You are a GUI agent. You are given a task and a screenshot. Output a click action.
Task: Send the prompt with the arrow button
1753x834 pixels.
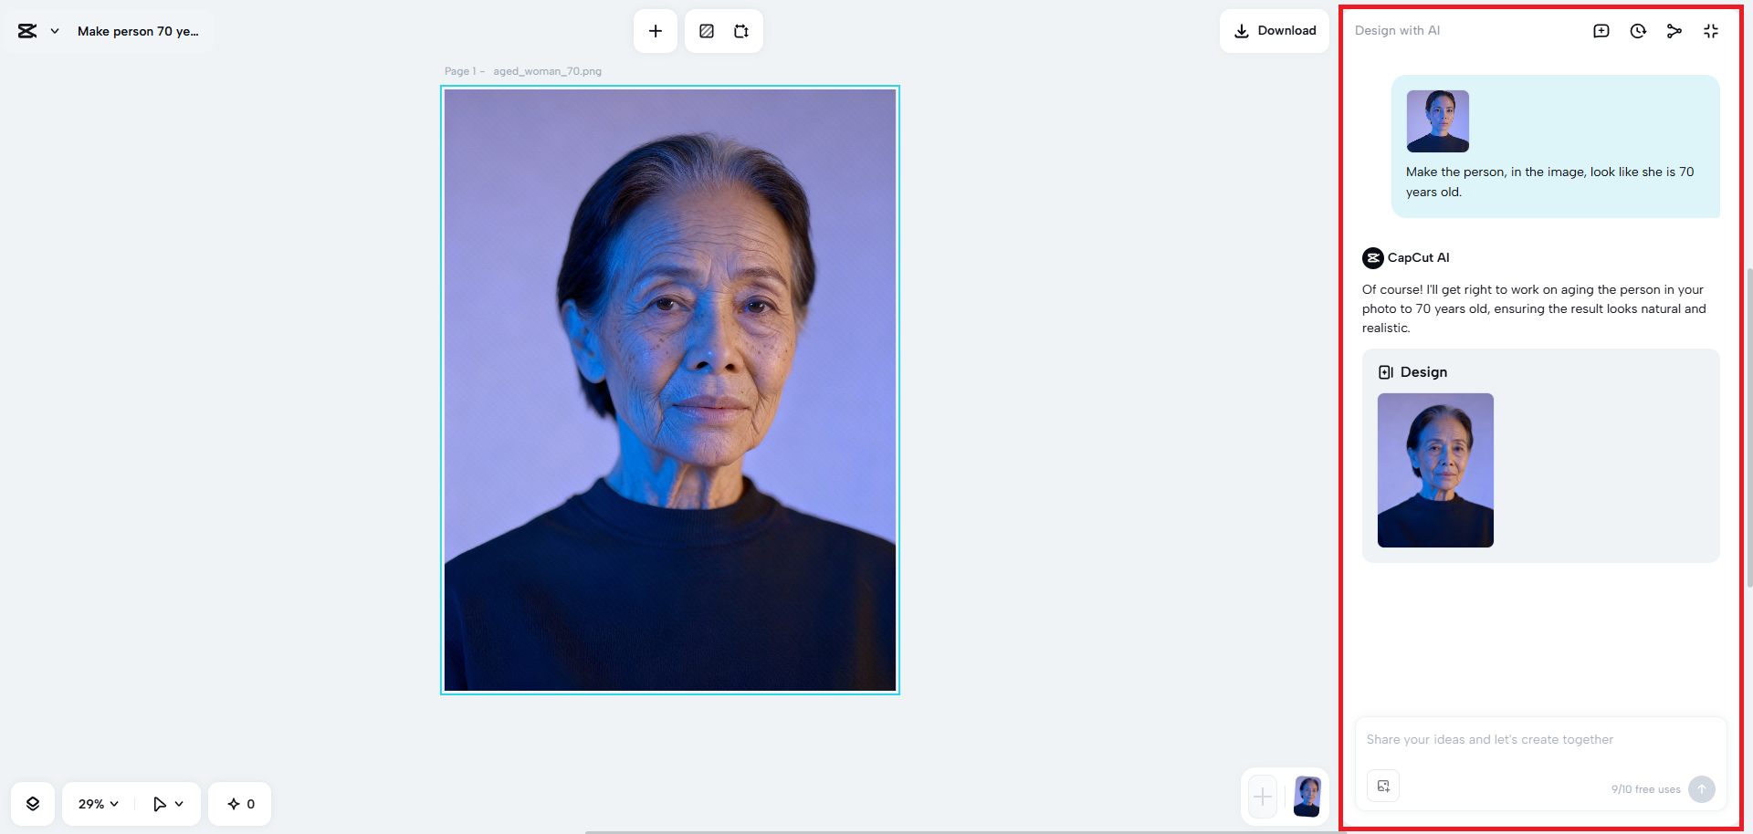[1701, 789]
